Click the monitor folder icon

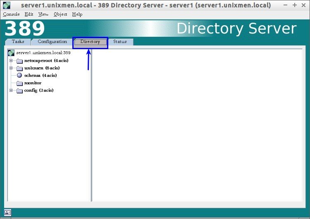tap(19, 83)
